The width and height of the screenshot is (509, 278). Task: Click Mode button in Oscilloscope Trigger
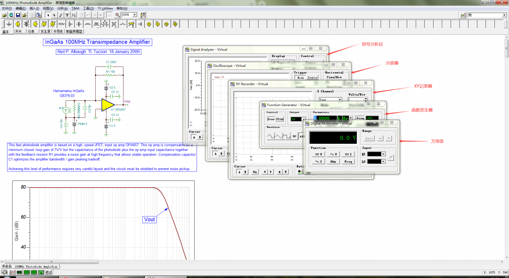(301, 78)
